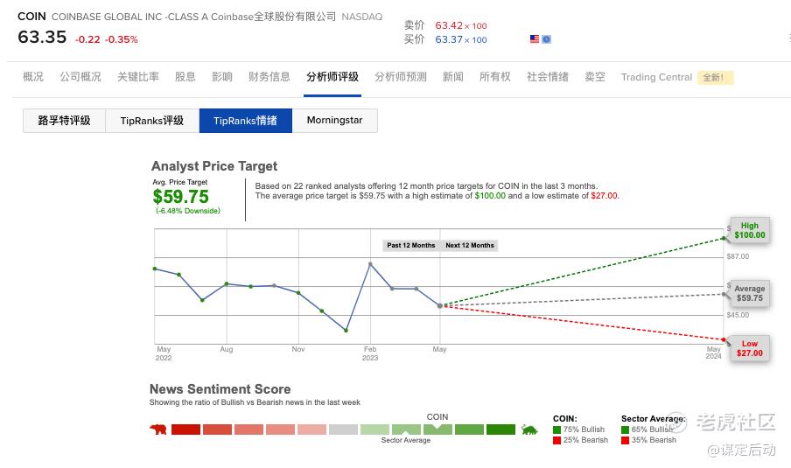Select the Morningstar rating segment
This screenshot has width=791, height=468.
(334, 121)
